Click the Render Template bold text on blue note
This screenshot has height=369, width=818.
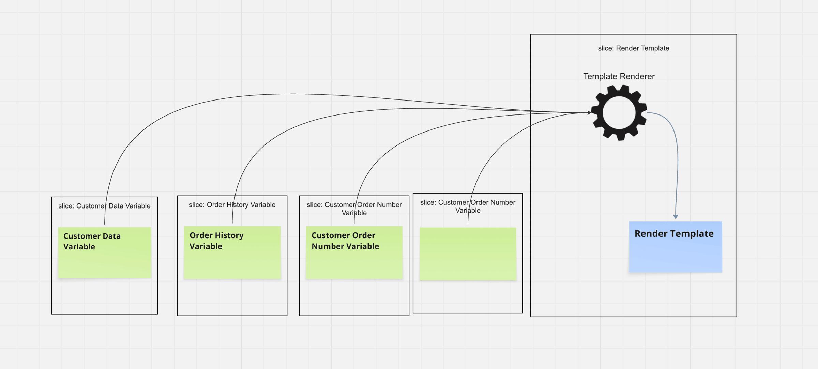tap(675, 234)
